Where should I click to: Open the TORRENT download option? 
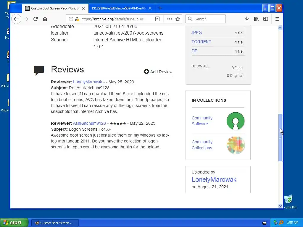tap(201, 42)
